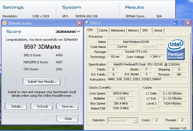Click the Save as button

pos(68,106)
